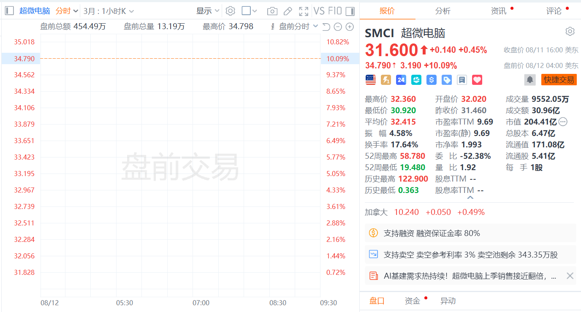Toggle the right sidebar panel icon

coord(350,11)
